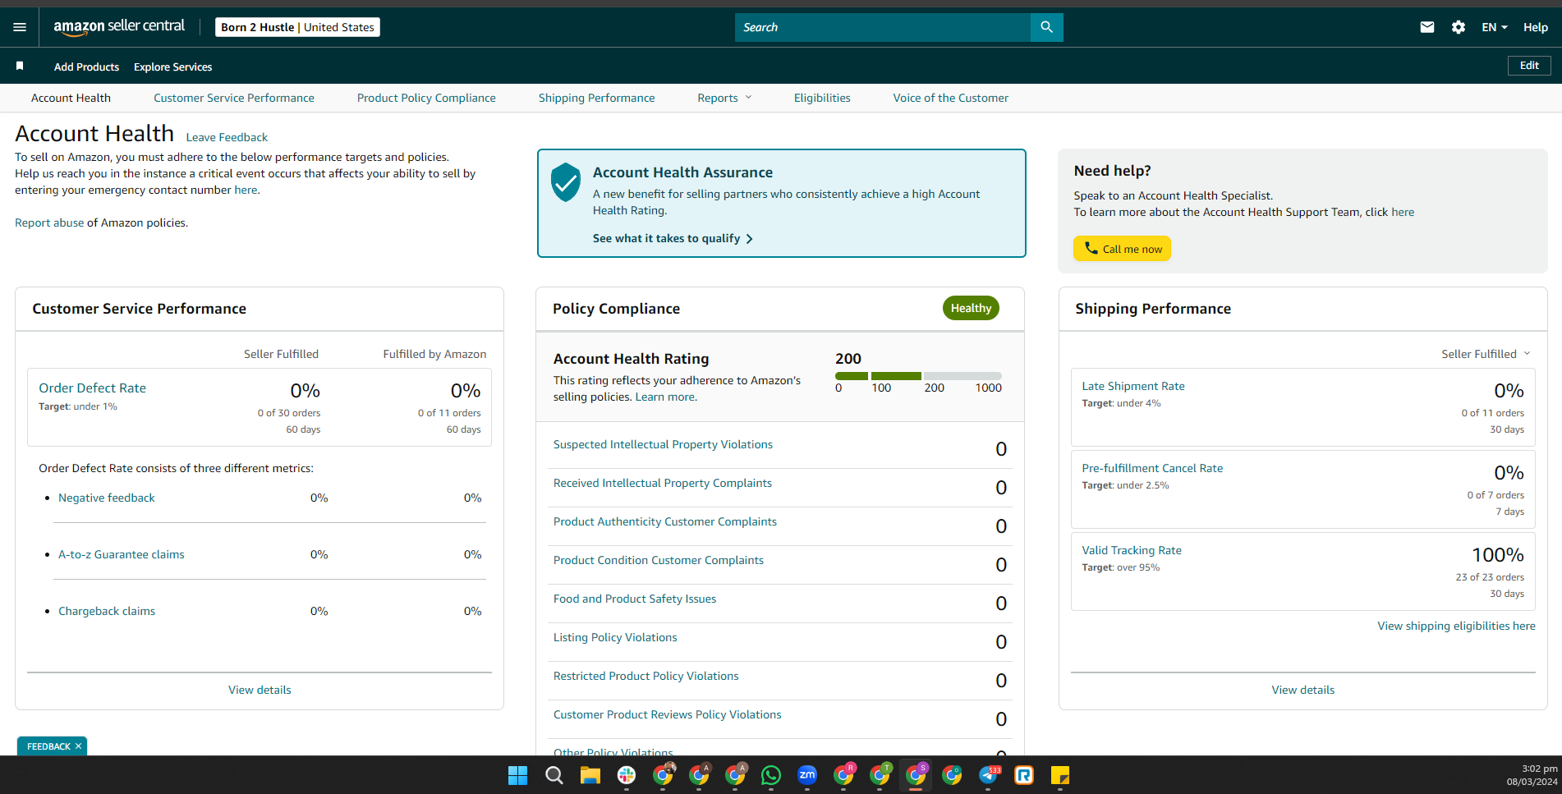Open WhatsApp from the taskbar

point(771,775)
